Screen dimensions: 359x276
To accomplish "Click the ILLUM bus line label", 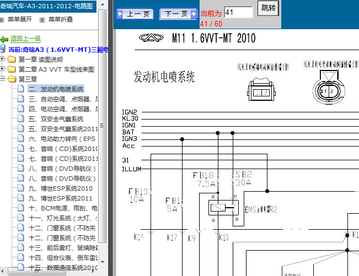I will (132, 169).
